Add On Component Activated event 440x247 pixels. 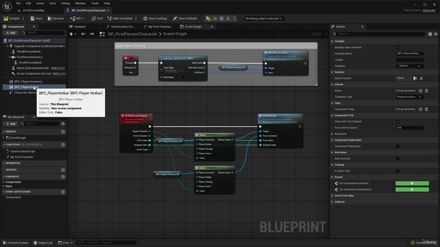pos(412,183)
